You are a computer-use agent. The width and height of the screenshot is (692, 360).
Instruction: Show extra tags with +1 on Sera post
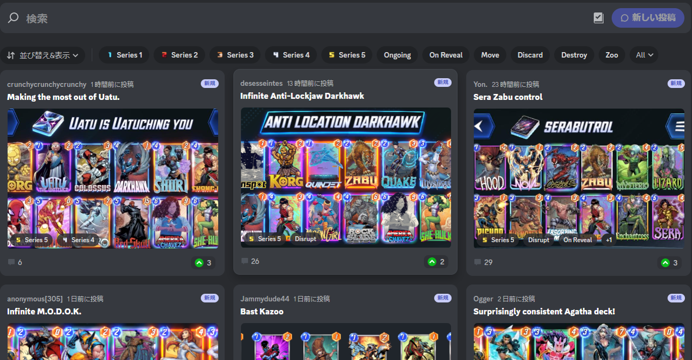point(609,240)
